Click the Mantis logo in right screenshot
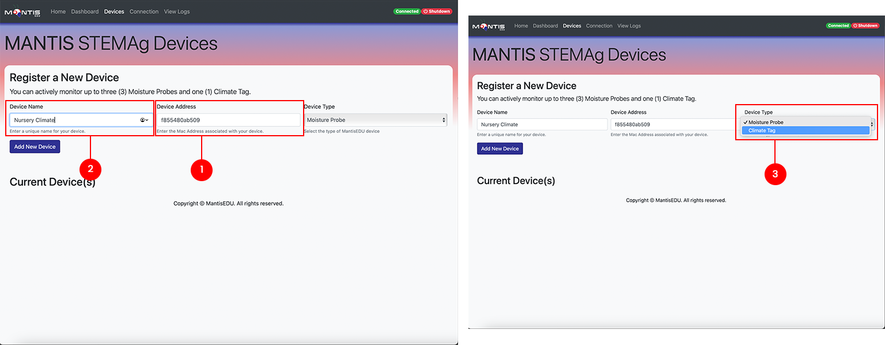Screen dimensions: 885x345 pos(488,26)
